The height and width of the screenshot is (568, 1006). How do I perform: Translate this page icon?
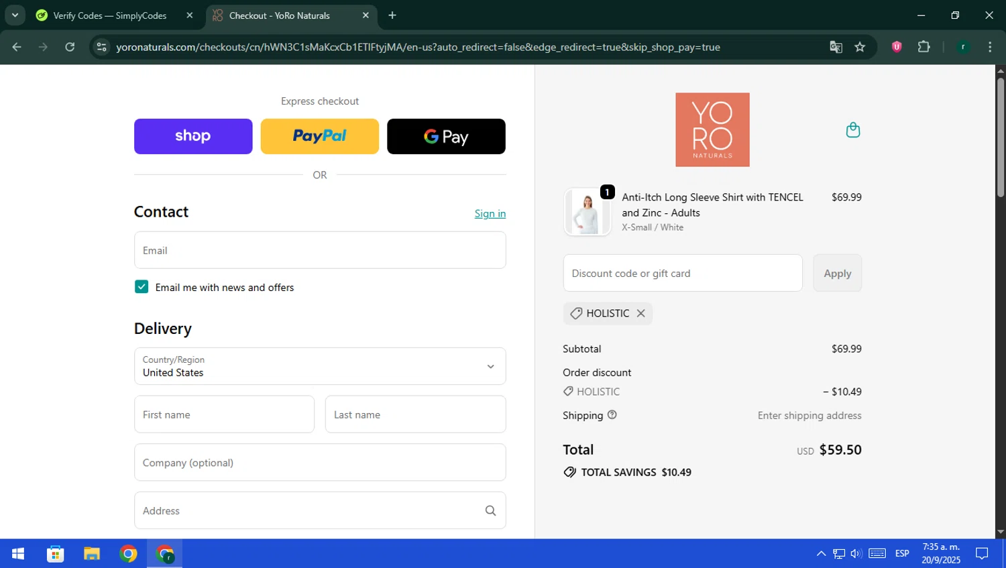point(836,47)
